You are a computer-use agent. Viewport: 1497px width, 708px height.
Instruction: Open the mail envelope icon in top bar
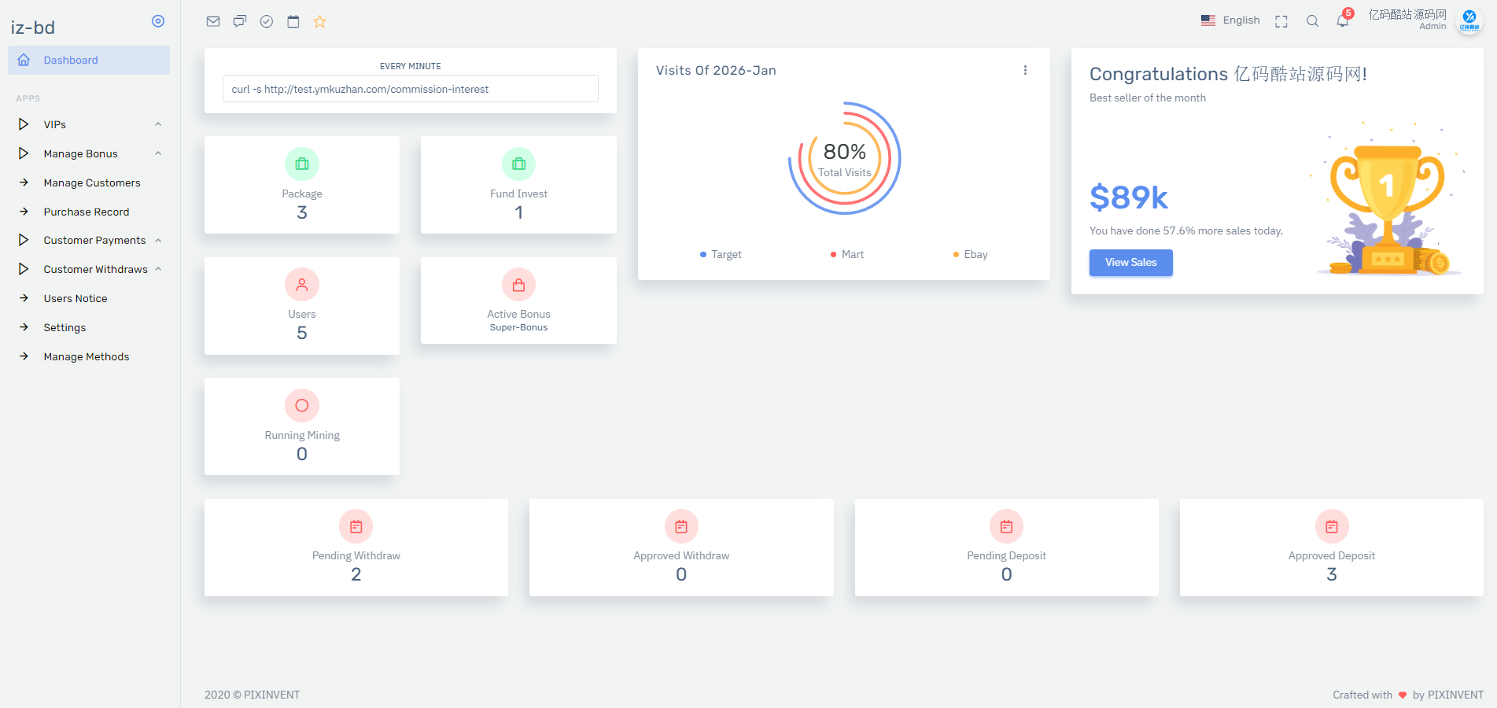213,21
